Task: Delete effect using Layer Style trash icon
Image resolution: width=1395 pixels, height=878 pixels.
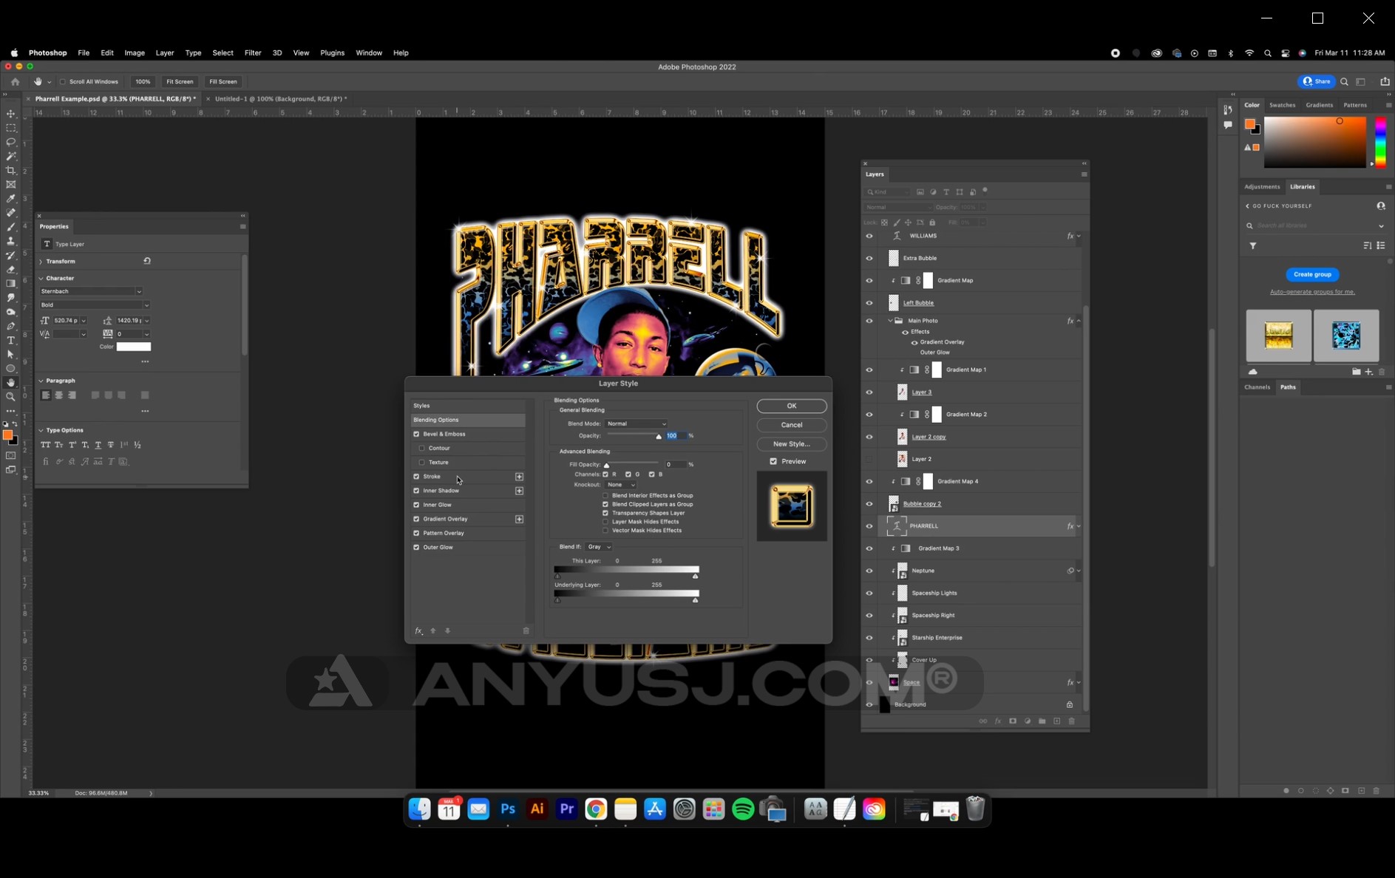Action: point(526,631)
